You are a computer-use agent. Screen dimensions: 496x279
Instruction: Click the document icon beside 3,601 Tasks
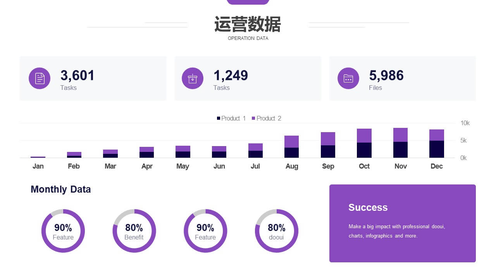tap(40, 78)
